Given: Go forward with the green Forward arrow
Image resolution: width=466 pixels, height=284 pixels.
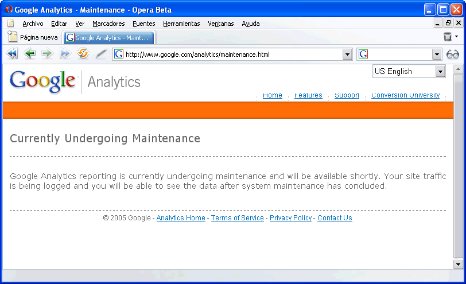Looking at the screenshot, I should coord(47,54).
